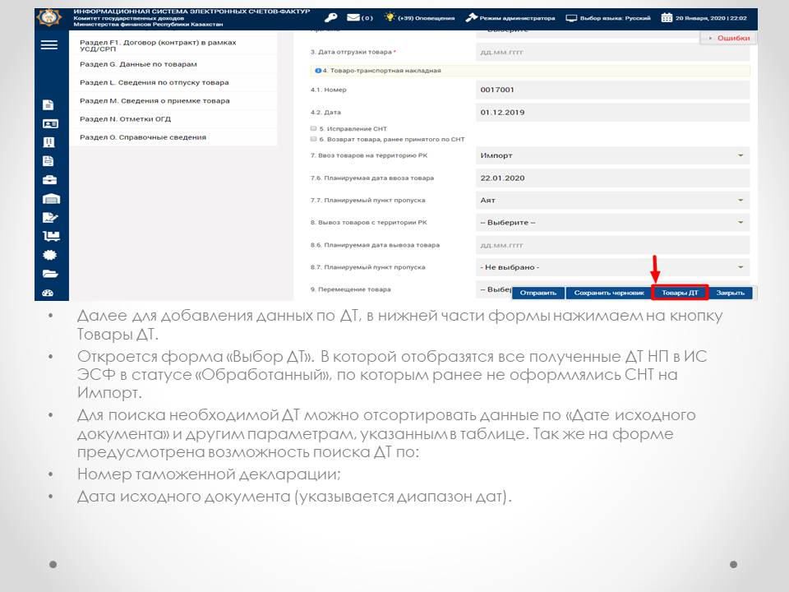Open the envelope messages icon
The width and height of the screenshot is (789, 592).
(354, 17)
